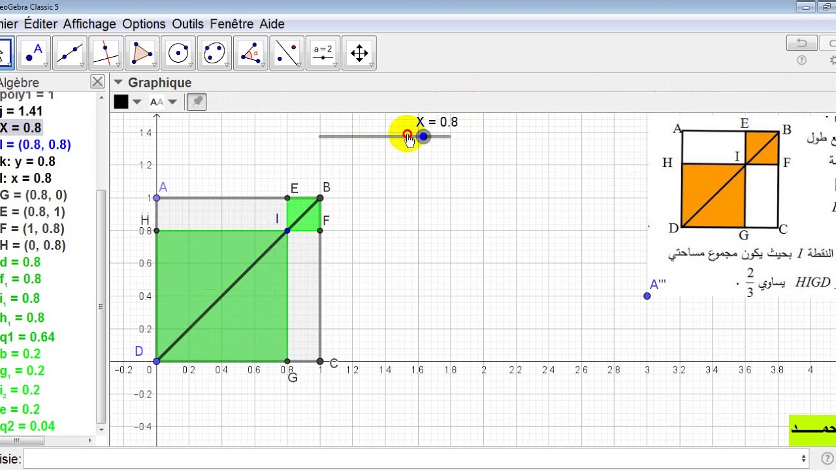Select row 'l: x = 0.8'
836x470 pixels.
click(25, 178)
